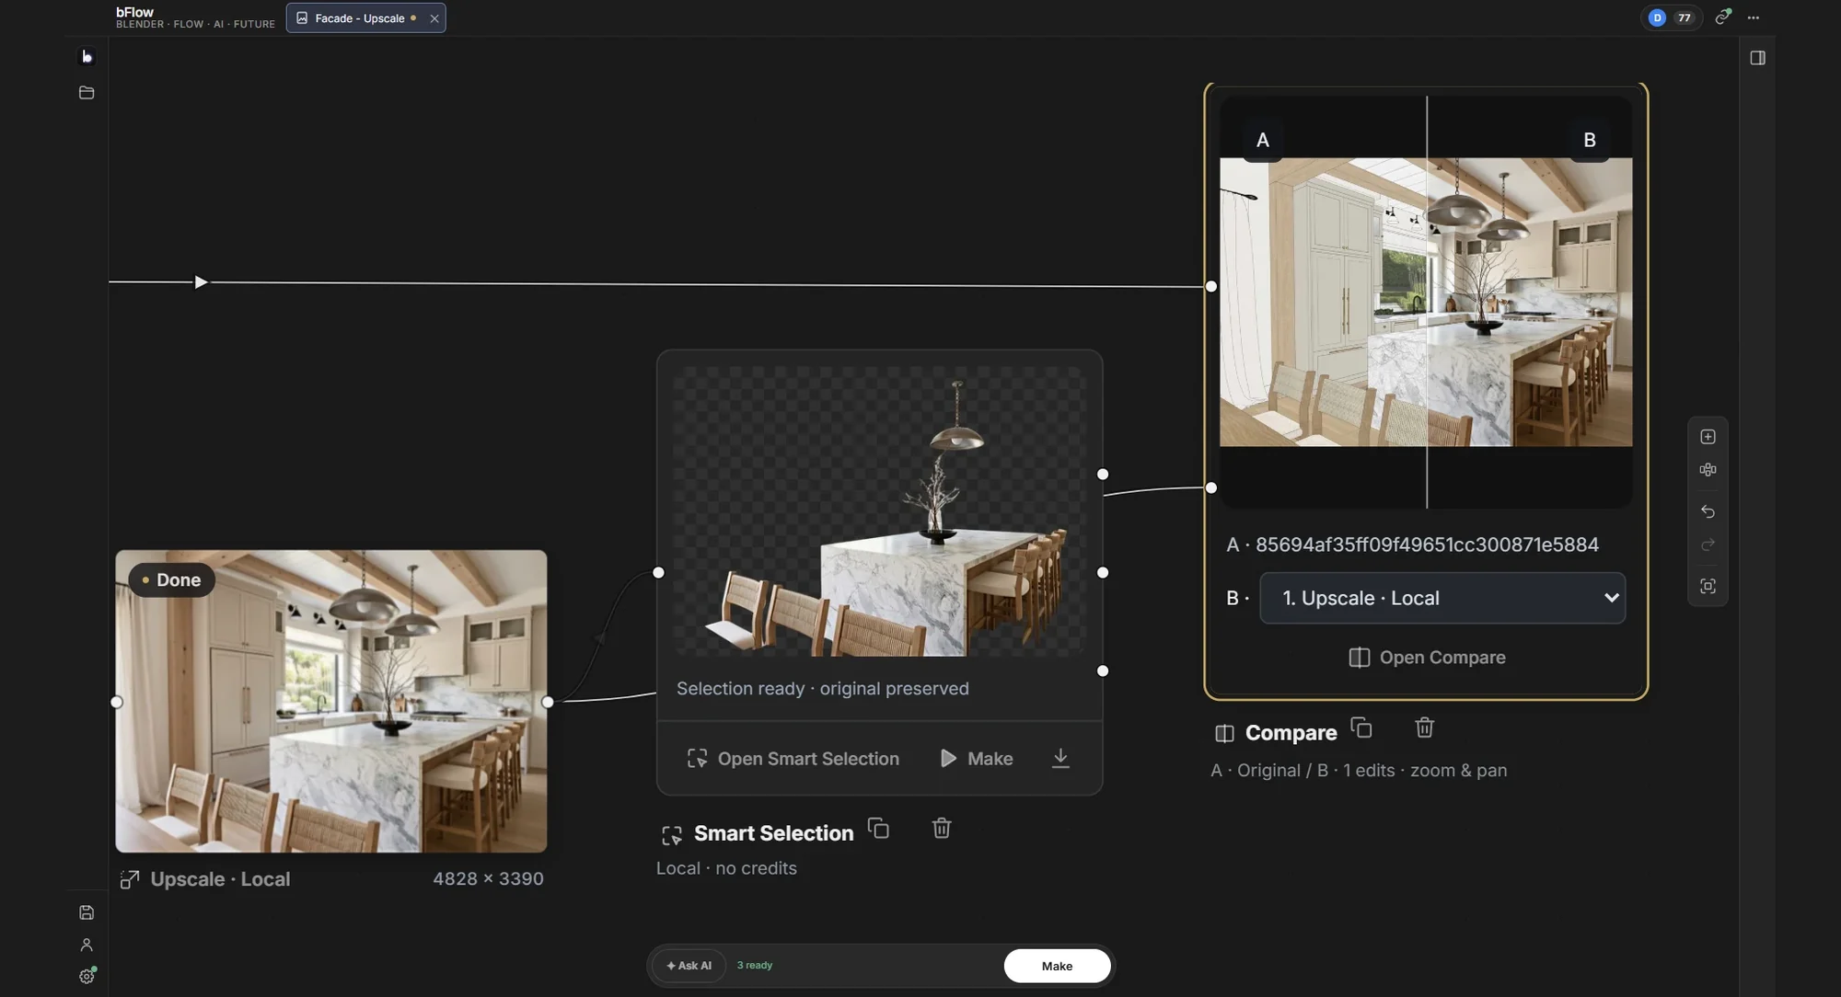This screenshot has width=1841, height=997.
Task: Click the add node plus icon
Action: pos(1708,437)
